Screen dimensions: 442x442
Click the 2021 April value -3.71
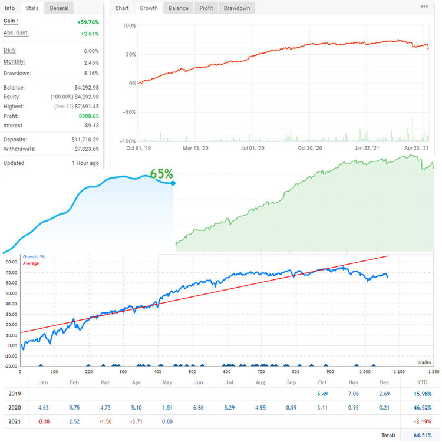[136, 421]
